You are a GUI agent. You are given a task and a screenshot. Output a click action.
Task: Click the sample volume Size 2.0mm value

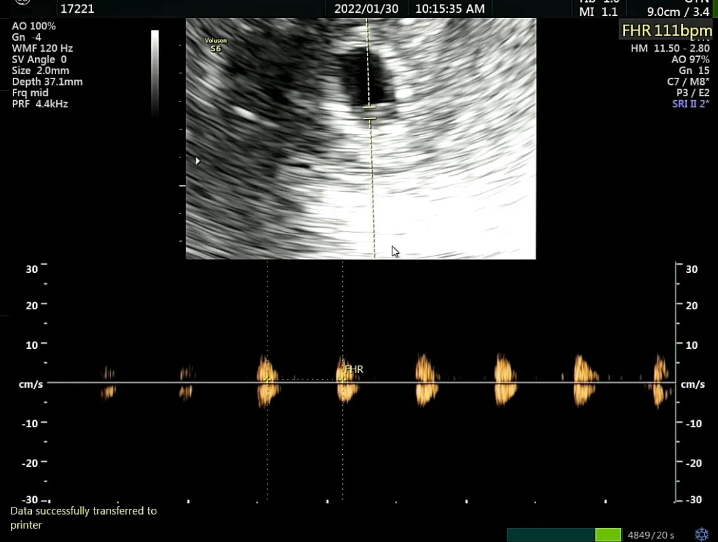[x=40, y=70]
